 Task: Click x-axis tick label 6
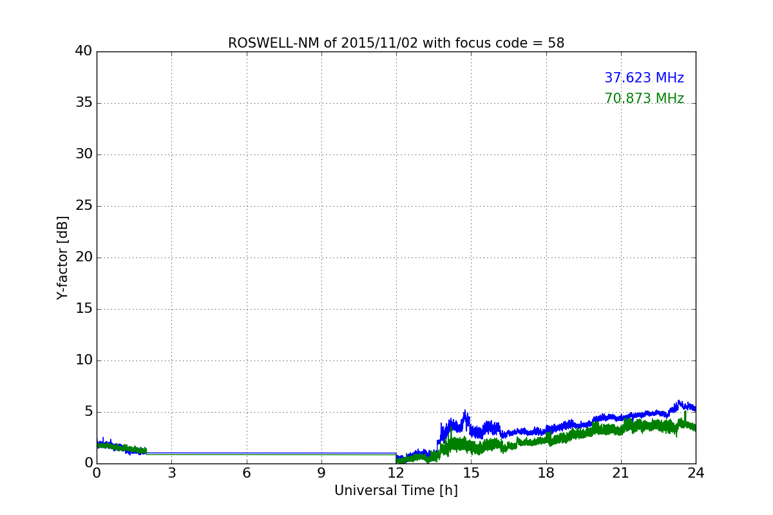click(247, 473)
